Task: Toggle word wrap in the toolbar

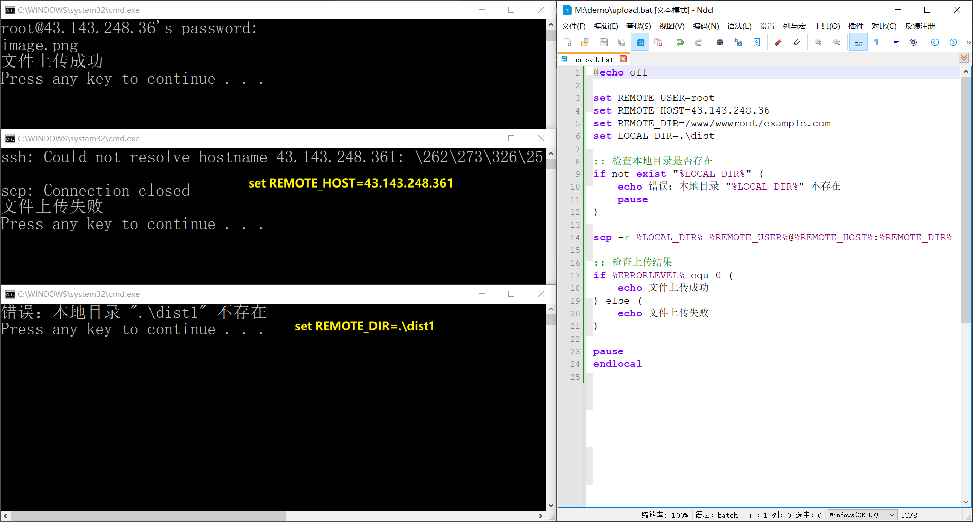Action: tap(858, 42)
